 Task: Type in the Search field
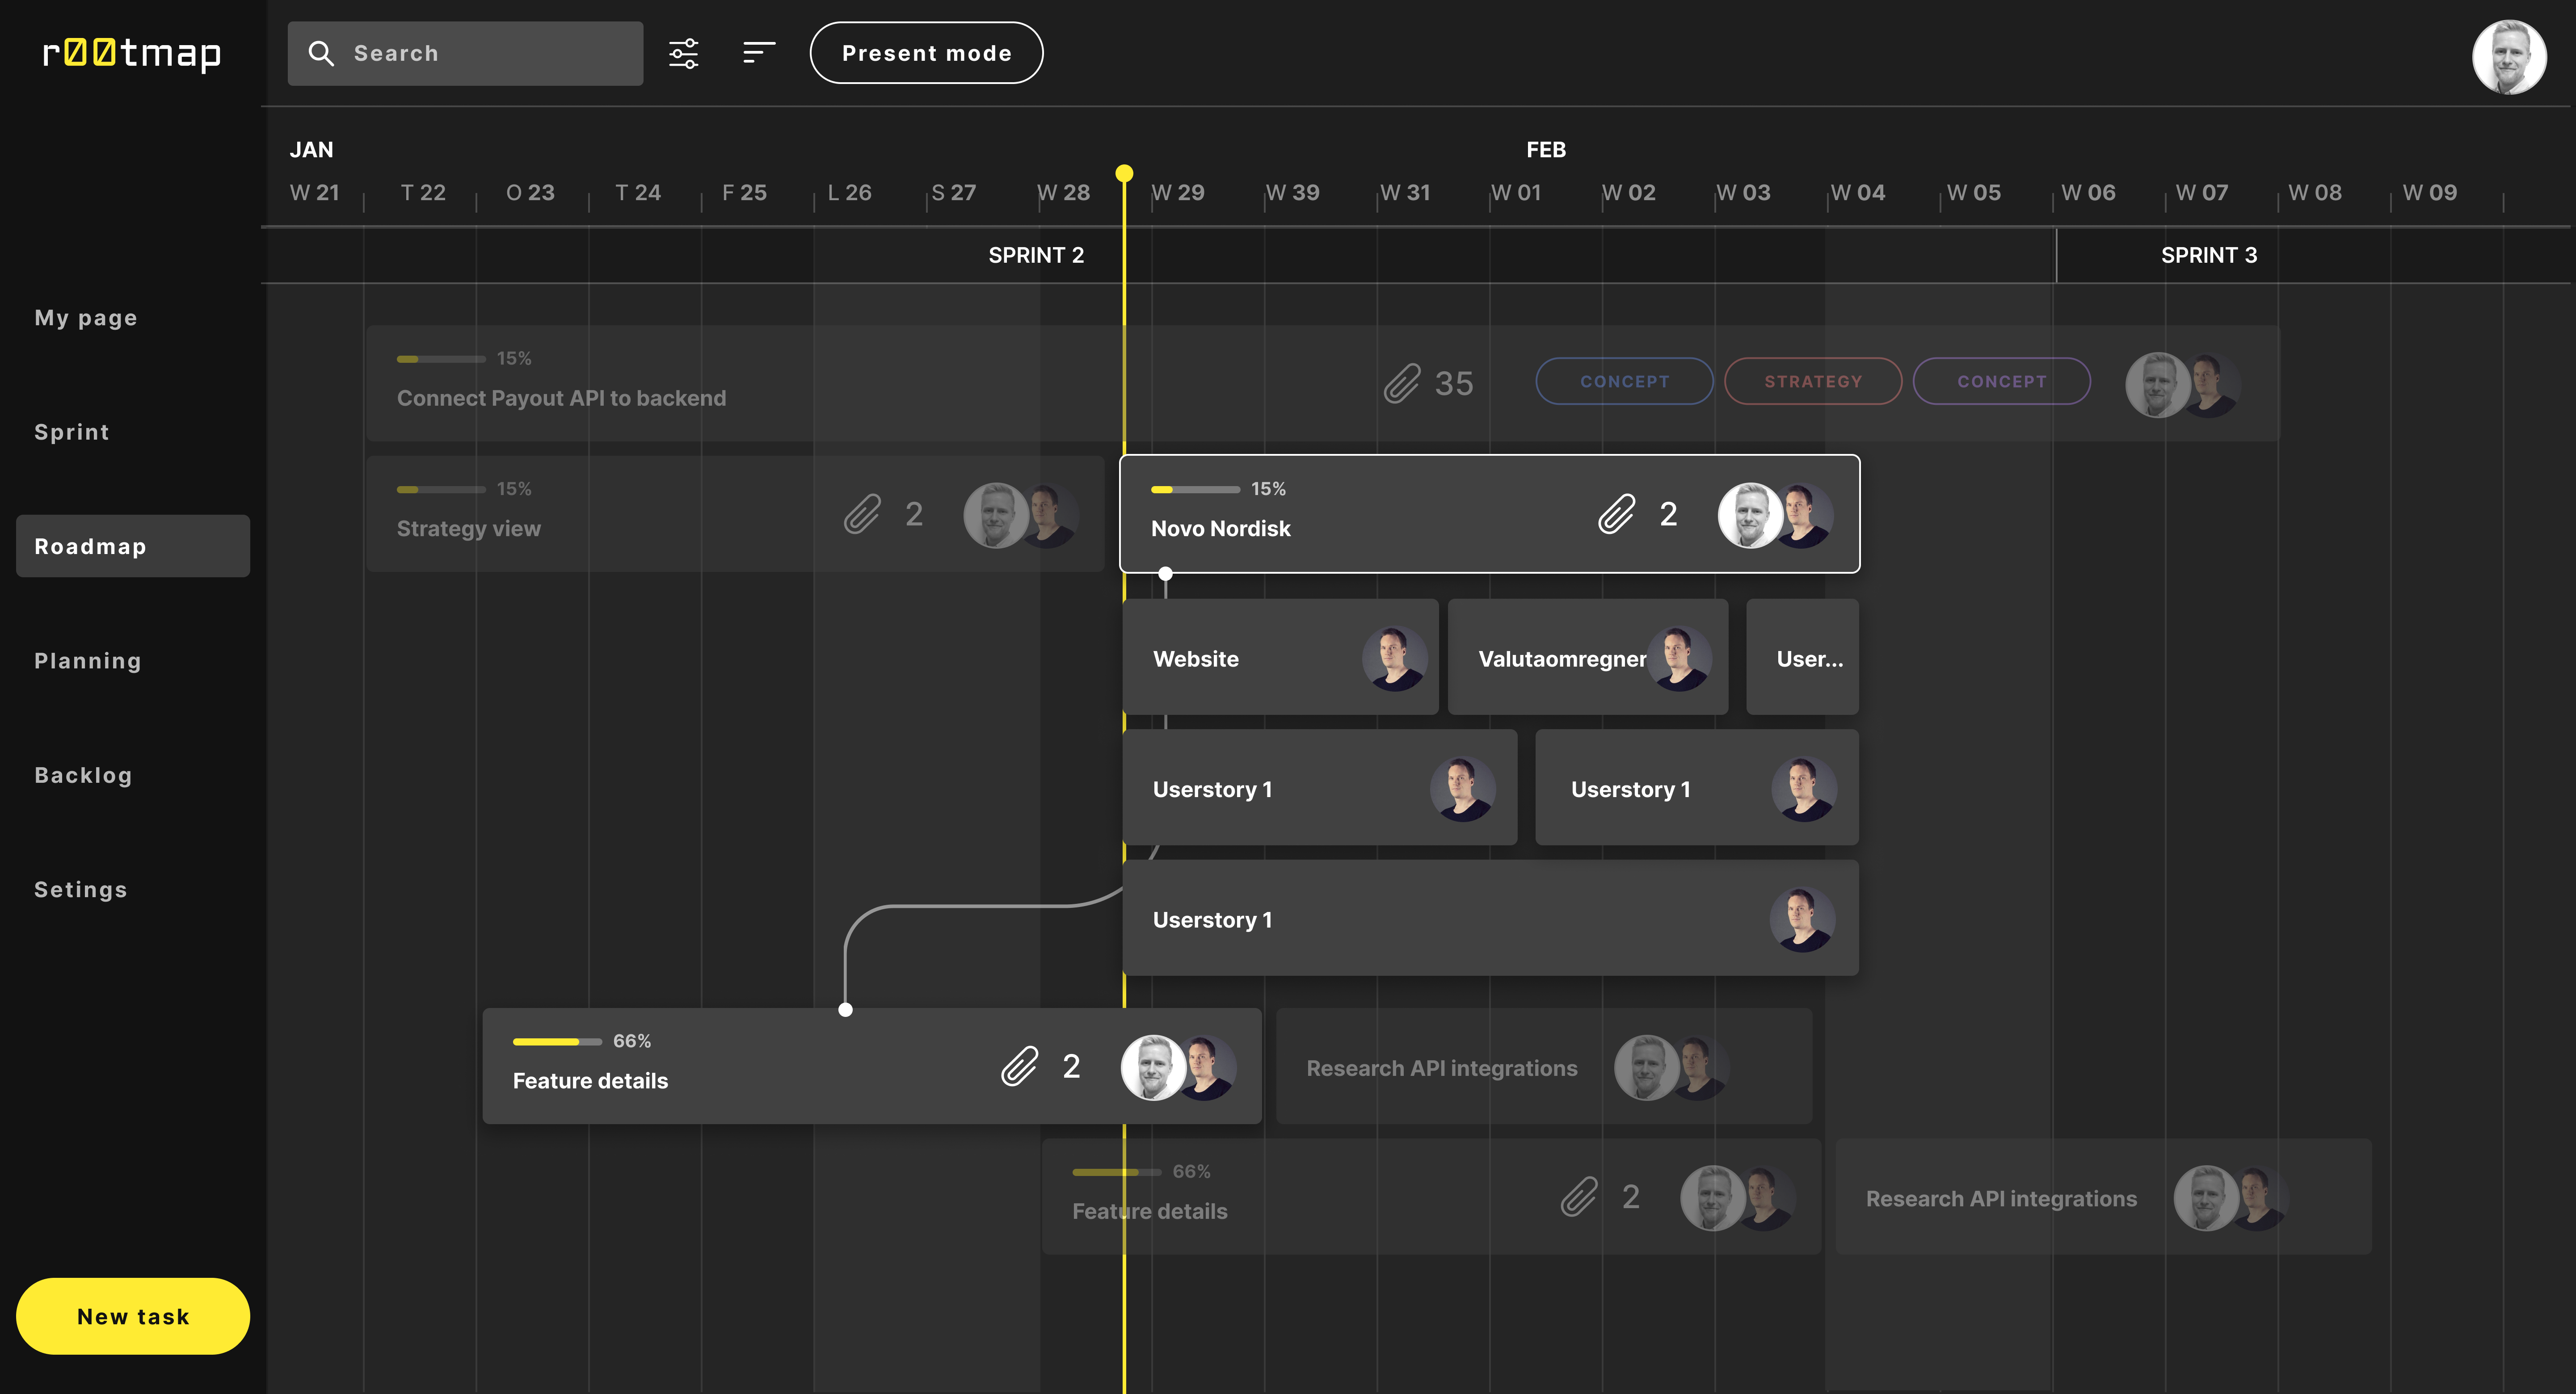(x=465, y=53)
